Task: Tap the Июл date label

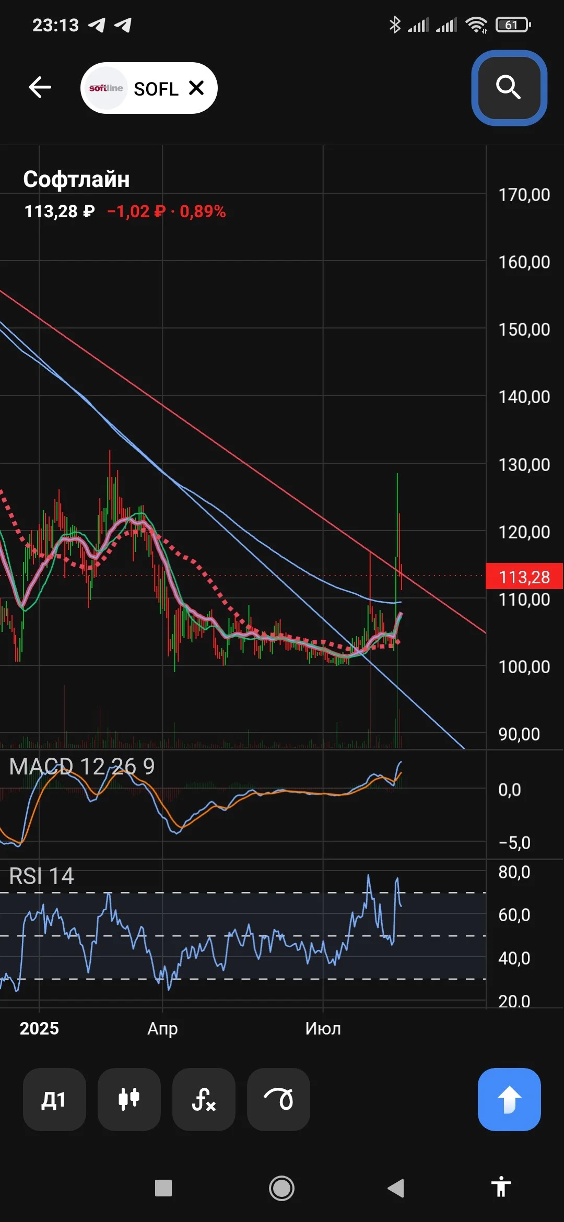Action: point(323,1028)
